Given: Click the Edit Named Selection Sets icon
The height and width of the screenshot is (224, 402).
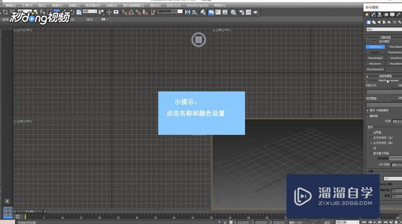Looking at the screenshot, I should [153, 12].
